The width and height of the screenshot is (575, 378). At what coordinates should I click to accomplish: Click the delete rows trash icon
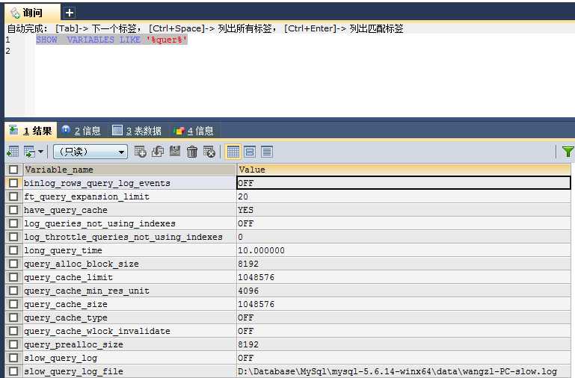(191, 151)
